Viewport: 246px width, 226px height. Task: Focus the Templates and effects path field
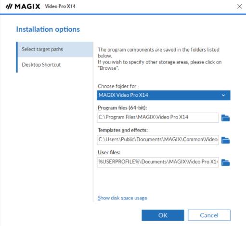(158, 140)
